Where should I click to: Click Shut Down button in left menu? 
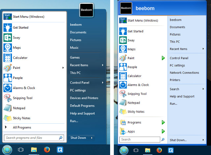coord(78,138)
